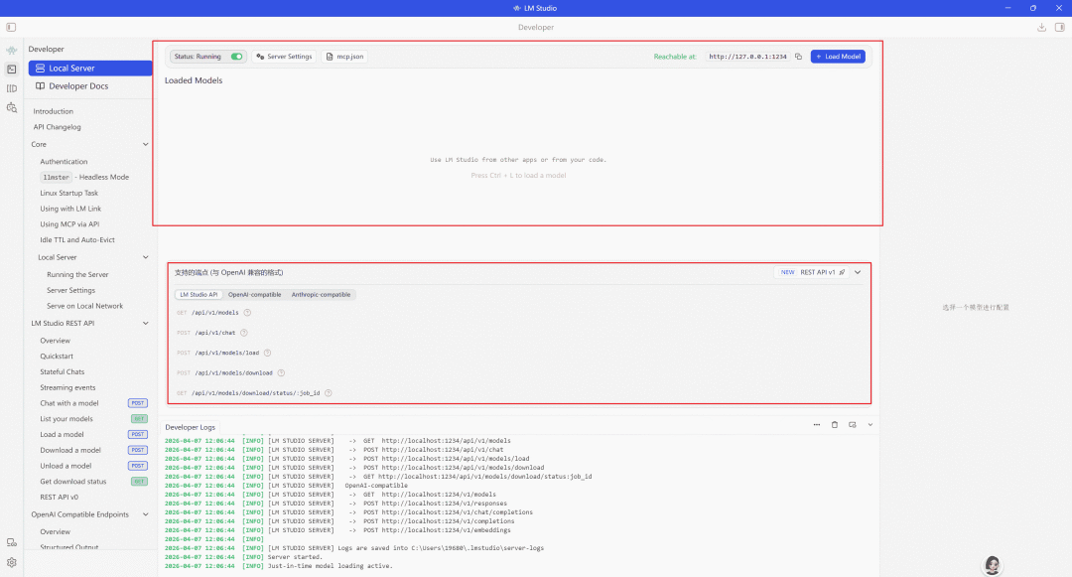Screen dimensions: 1072x577
Task: Open the Developer Logs tab
Action: tap(190, 427)
